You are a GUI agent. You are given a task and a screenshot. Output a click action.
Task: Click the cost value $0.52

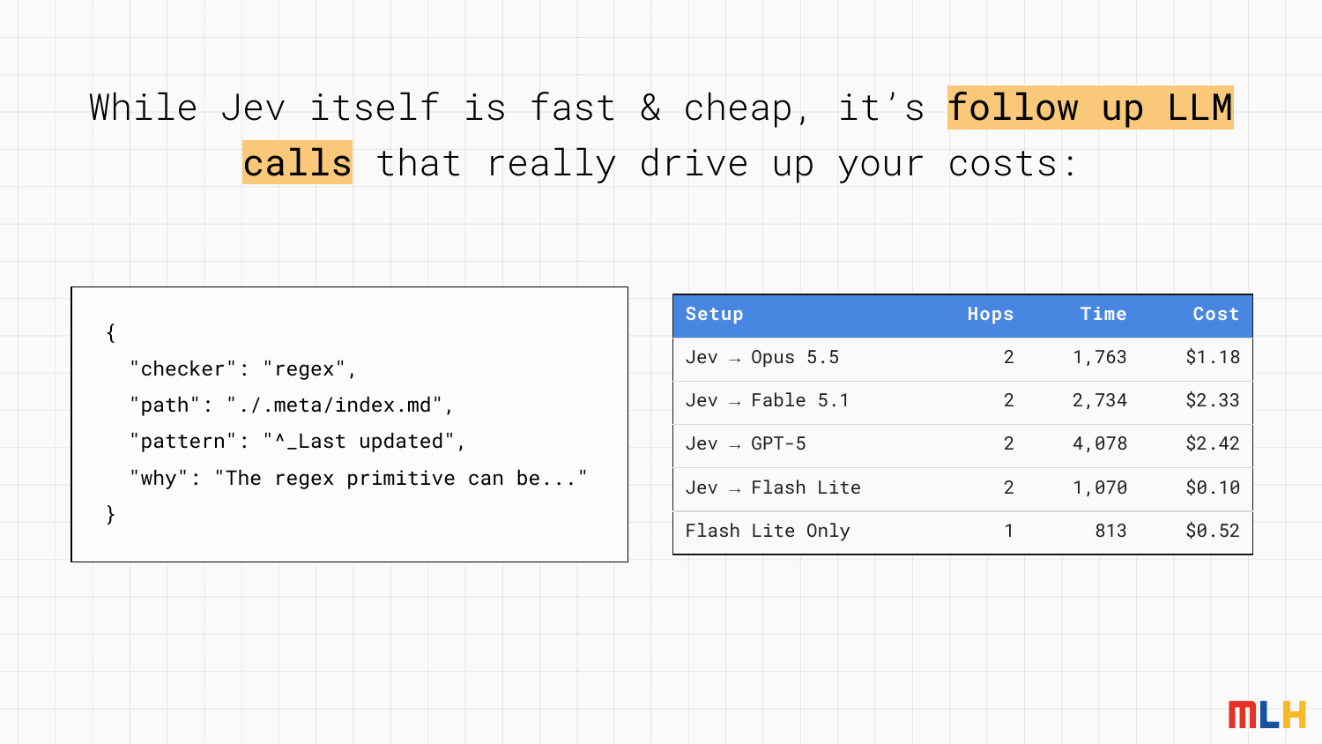coord(1213,532)
